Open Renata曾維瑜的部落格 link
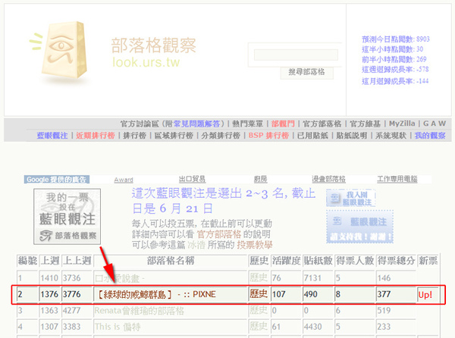The height and width of the screenshot is (338, 455). pos(140,311)
